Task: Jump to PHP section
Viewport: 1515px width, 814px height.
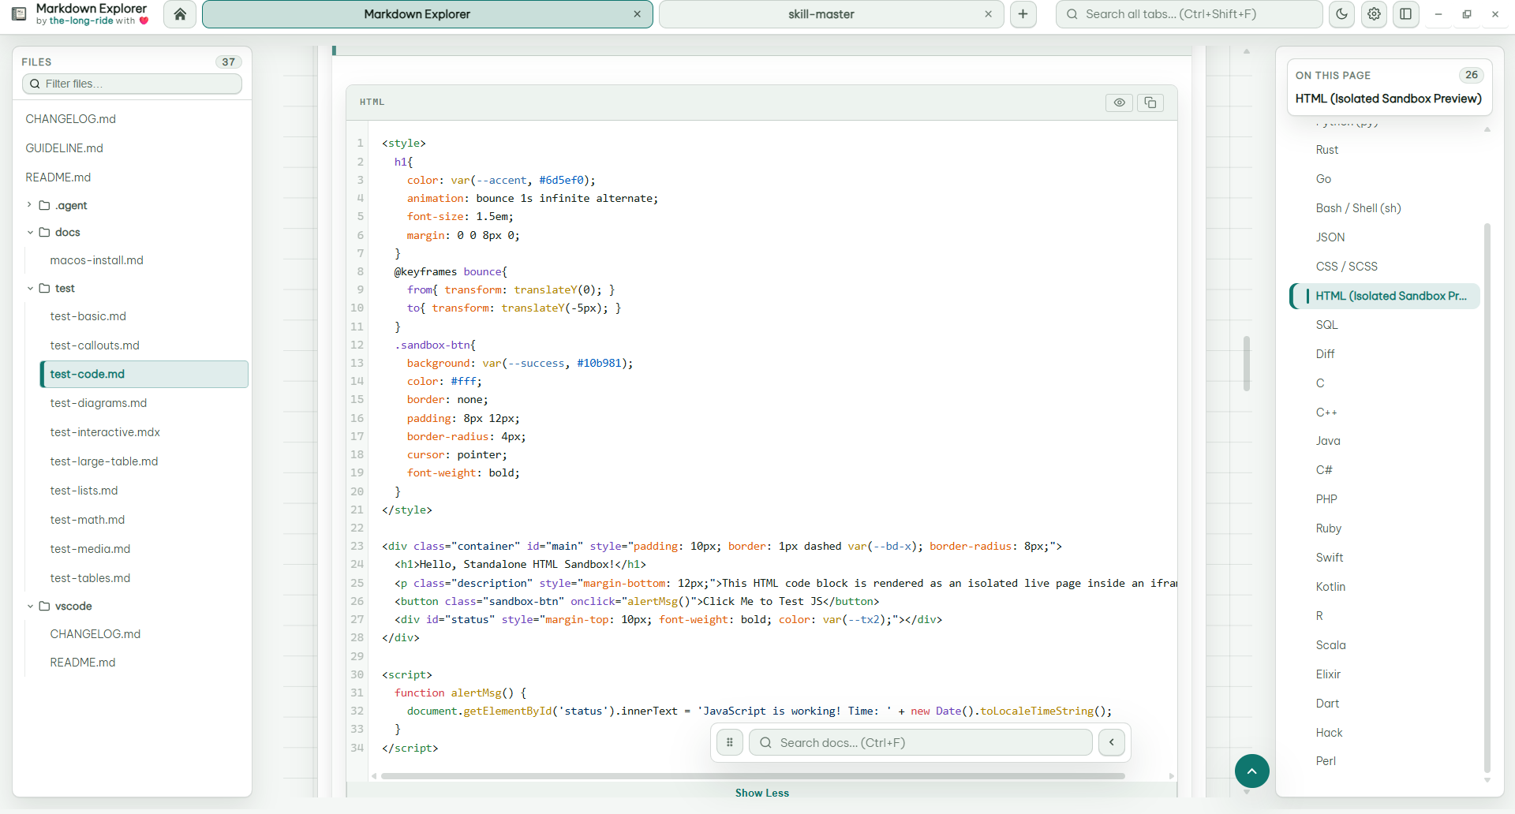Action: (1326, 499)
